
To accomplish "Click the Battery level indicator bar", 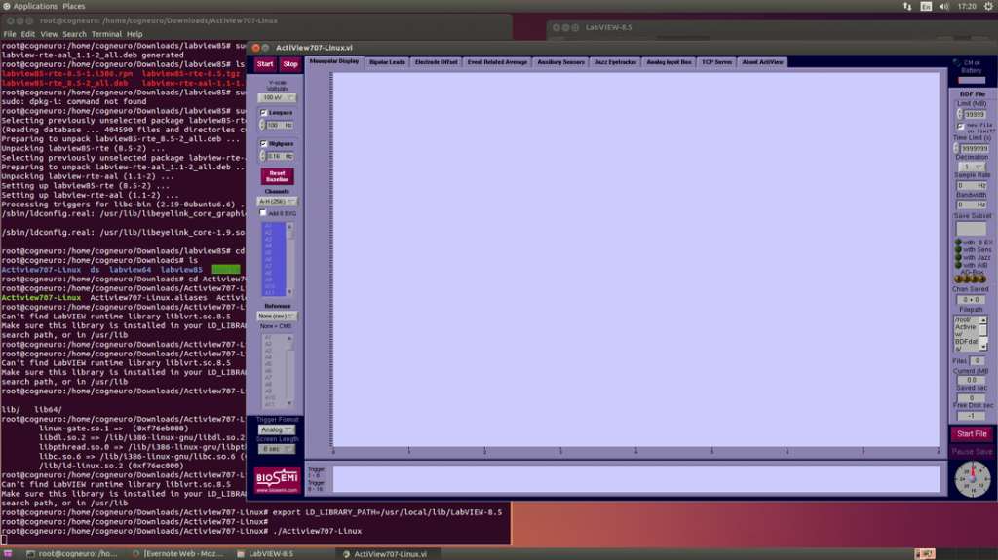I will [x=972, y=80].
